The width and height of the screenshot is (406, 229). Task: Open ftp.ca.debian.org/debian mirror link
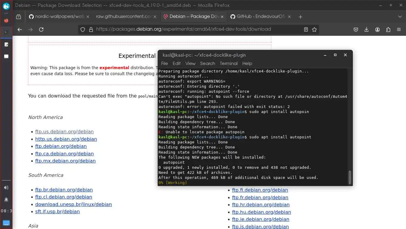point(64,154)
